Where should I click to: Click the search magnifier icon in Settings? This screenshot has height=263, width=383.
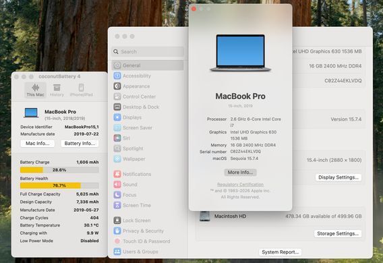tap(116, 51)
